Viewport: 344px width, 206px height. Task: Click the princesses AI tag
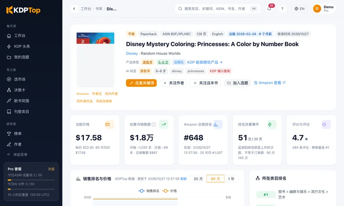196,71
